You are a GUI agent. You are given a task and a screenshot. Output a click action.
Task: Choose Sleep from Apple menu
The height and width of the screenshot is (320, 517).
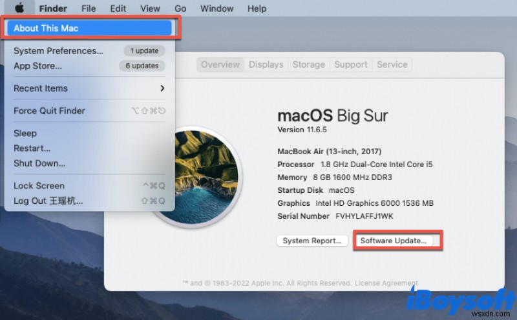[89, 134]
